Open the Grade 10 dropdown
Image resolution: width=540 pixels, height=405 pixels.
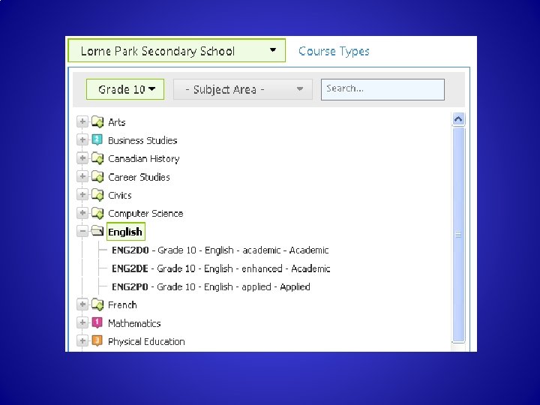point(125,89)
